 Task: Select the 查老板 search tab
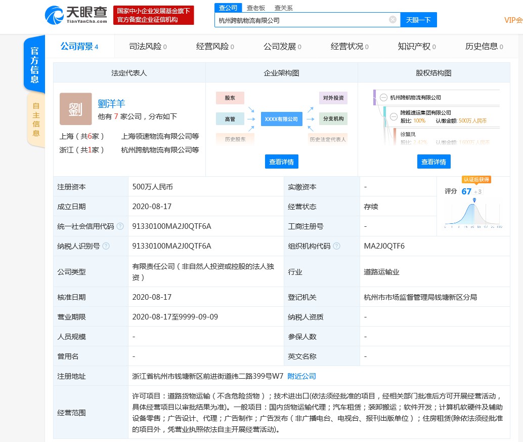coord(256,8)
